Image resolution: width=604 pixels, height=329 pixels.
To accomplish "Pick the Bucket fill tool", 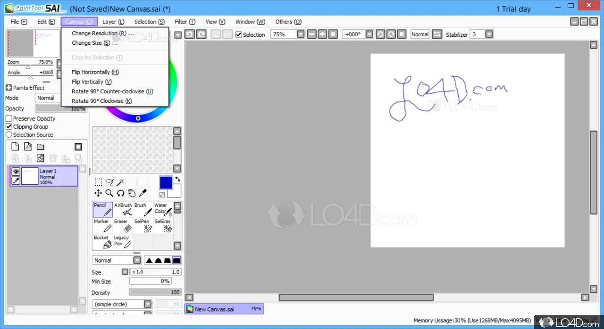I will tap(102, 241).
